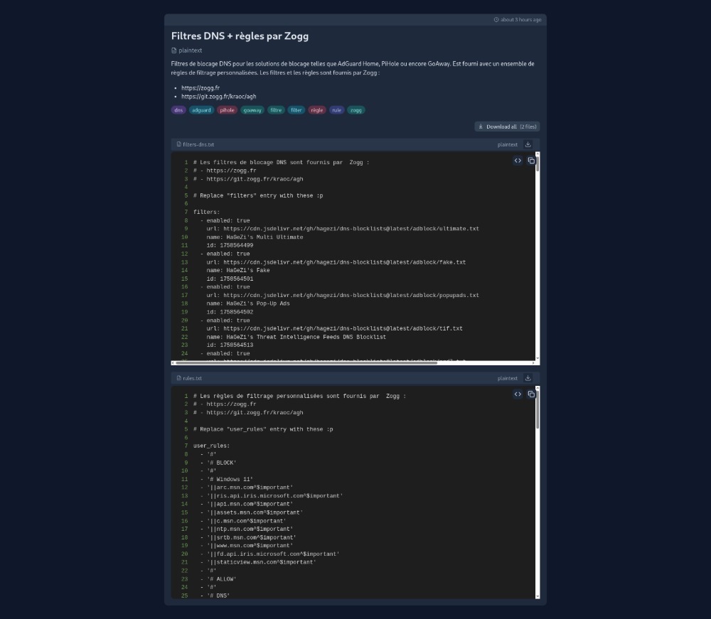Click the 'règle' tag

(317, 110)
